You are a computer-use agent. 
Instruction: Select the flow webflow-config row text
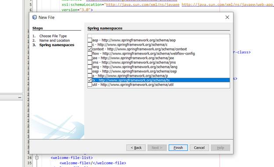pos(144,54)
